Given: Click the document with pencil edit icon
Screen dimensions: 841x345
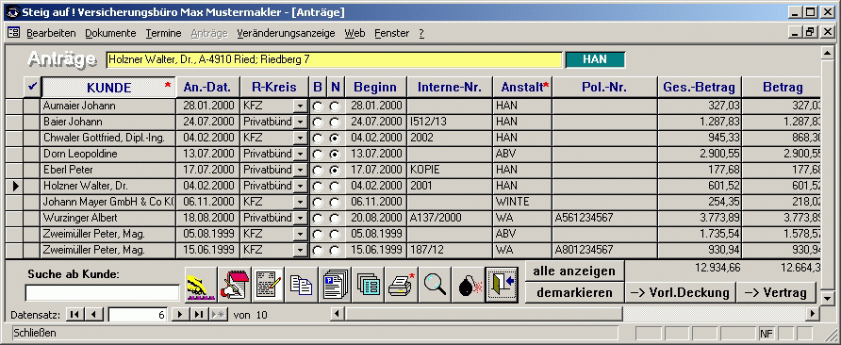Looking at the screenshot, I should coord(267,285).
